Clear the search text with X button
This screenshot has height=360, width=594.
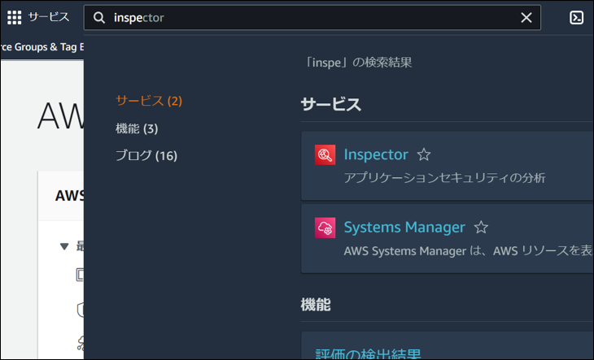(x=526, y=18)
